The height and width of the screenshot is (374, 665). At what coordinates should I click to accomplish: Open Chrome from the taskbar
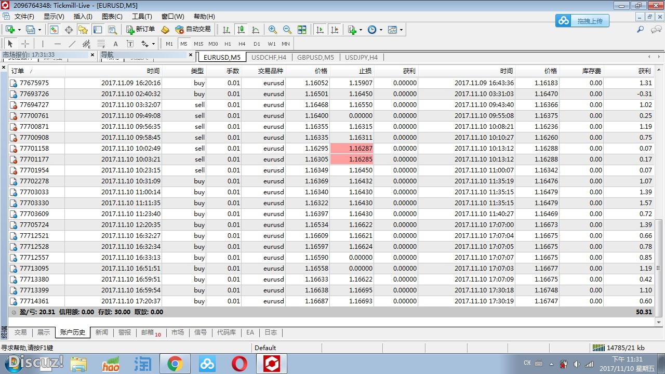tap(175, 364)
